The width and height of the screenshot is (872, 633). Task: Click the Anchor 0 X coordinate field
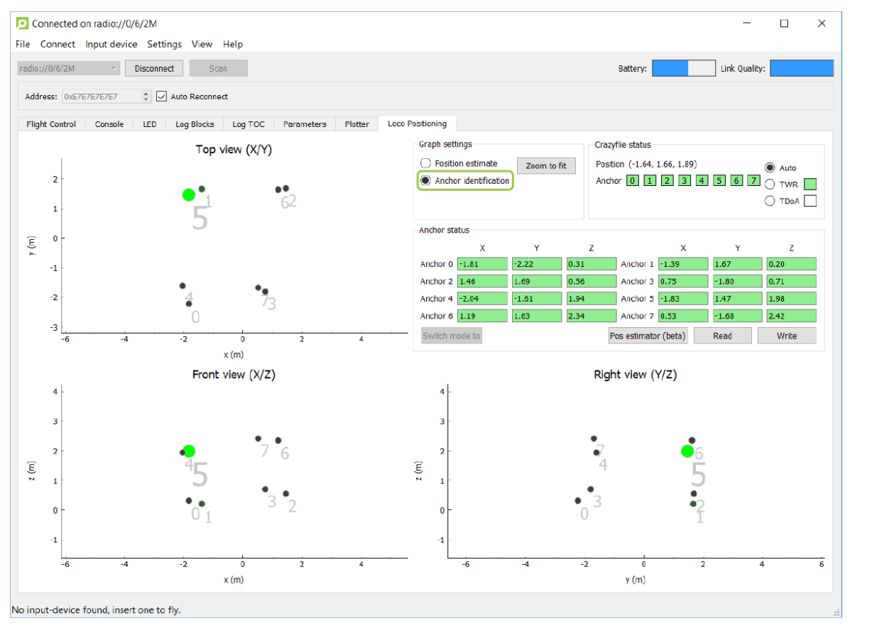pos(482,264)
